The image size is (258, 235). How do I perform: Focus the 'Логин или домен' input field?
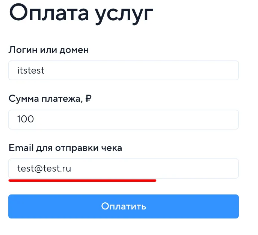click(x=123, y=70)
